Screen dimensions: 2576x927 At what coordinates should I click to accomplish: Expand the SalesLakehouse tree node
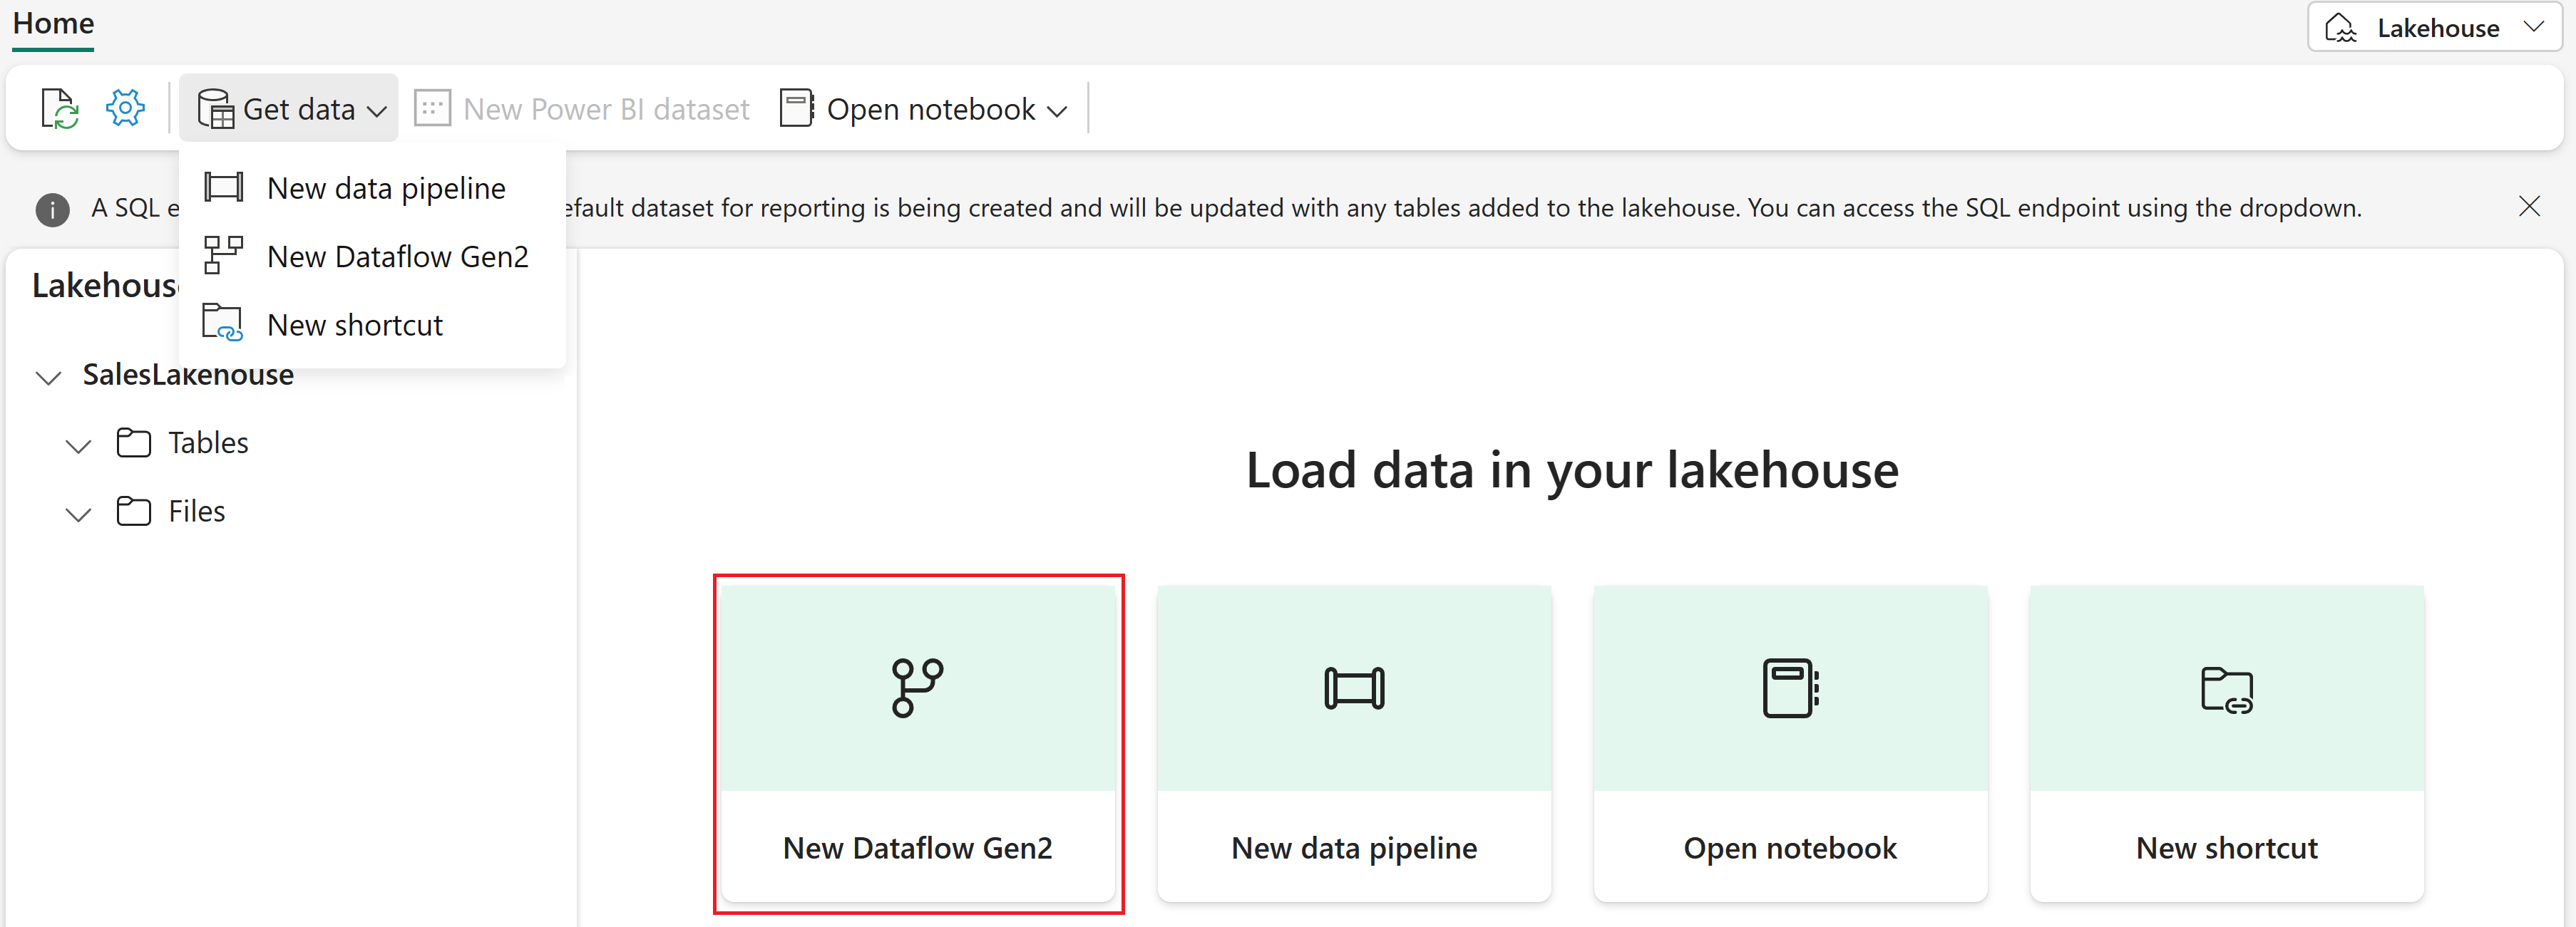[x=49, y=376]
